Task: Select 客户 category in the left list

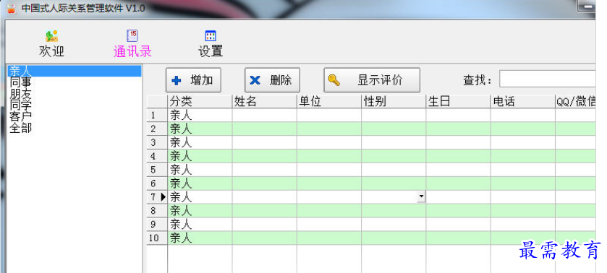Action: click(75, 116)
